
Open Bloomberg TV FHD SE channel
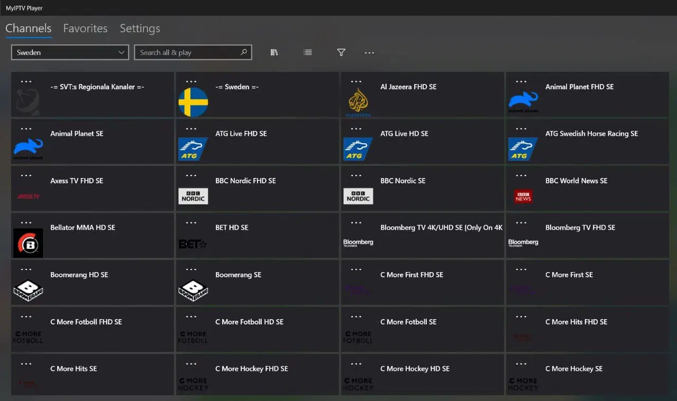[580, 228]
